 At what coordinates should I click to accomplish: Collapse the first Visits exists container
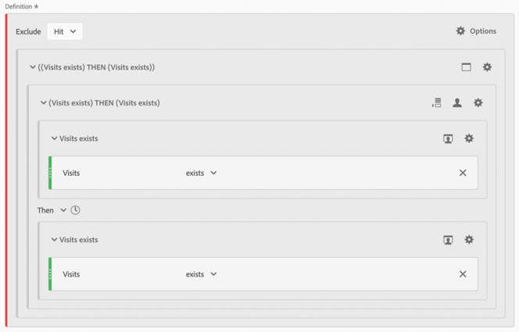click(x=54, y=138)
